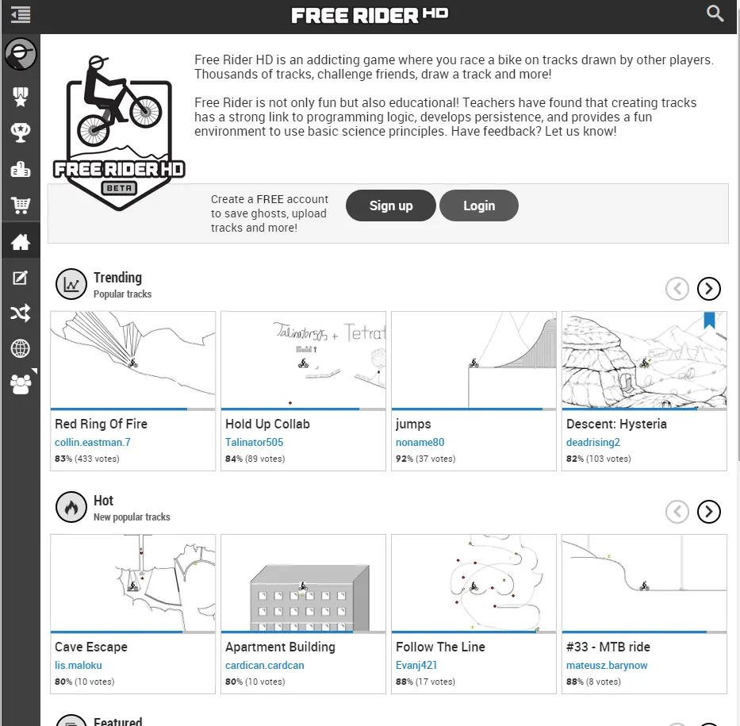Collapse the sidebar menu icon
The width and height of the screenshot is (740, 726).
pyautogui.click(x=21, y=14)
